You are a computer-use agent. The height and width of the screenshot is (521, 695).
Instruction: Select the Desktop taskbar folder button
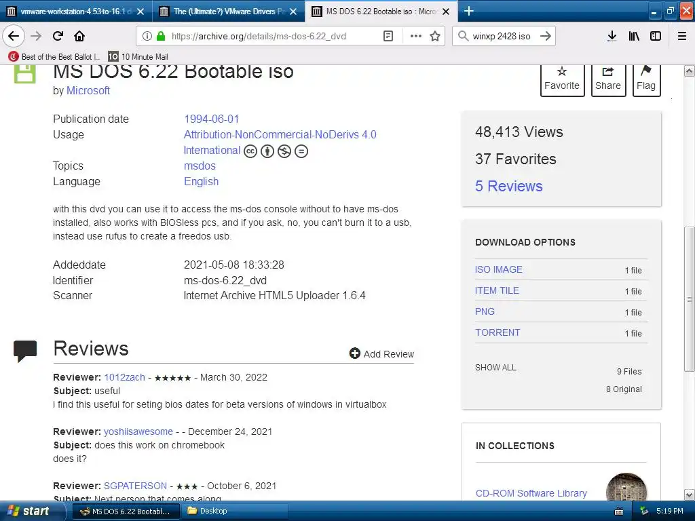click(234, 511)
